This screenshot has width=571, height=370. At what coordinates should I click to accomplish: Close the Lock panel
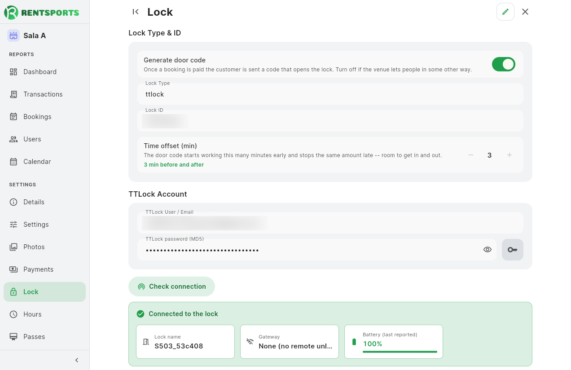pos(525,12)
